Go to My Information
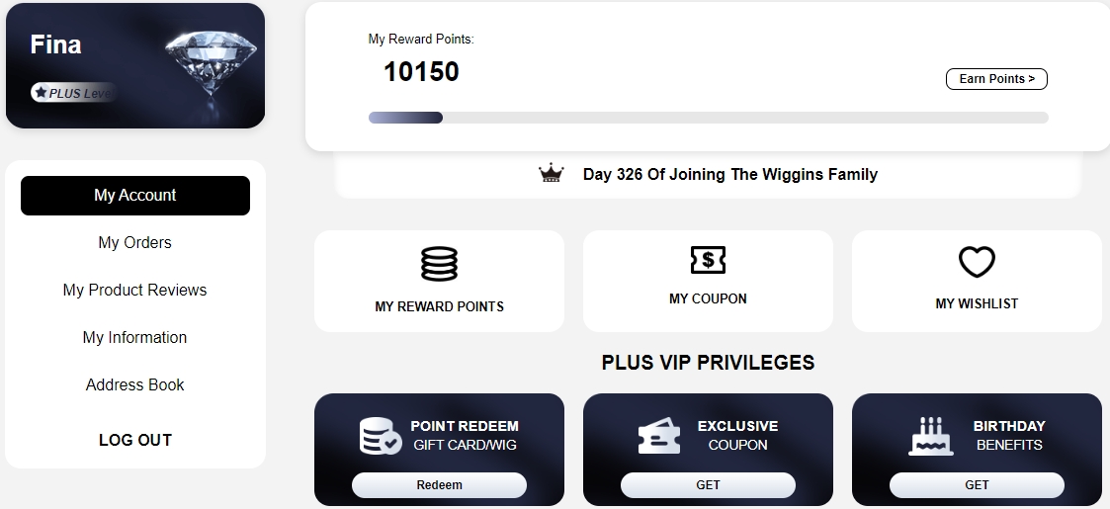Image resolution: width=1110 pixels, height=509 pixels. tap(134, 338)
